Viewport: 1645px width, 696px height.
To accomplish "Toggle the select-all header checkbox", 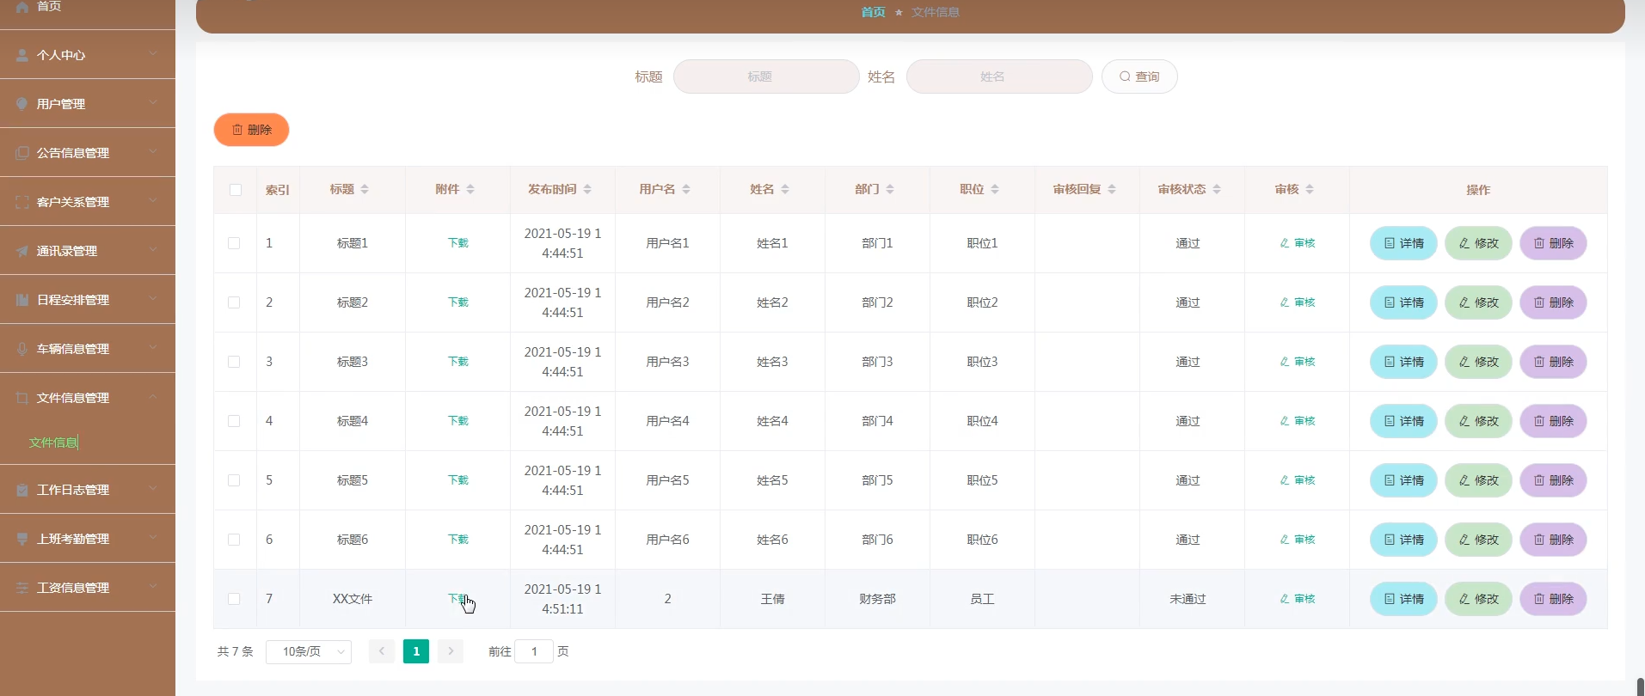I will coord(236,190).
